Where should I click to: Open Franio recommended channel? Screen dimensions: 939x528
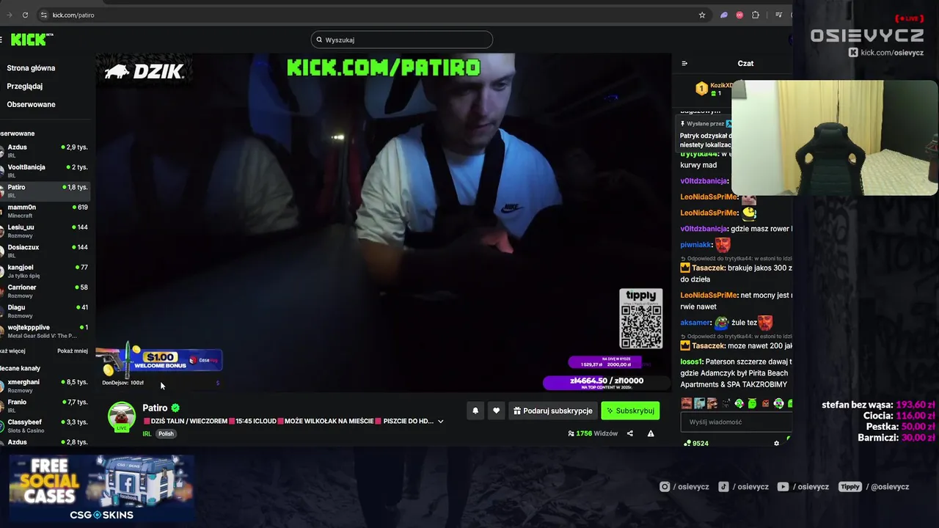pos(44,405)
